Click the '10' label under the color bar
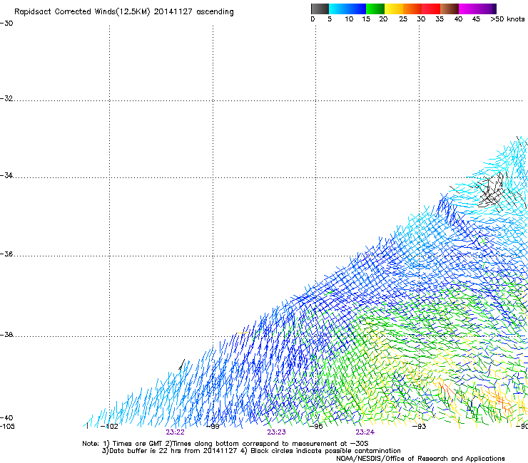 tap(349, 19)
